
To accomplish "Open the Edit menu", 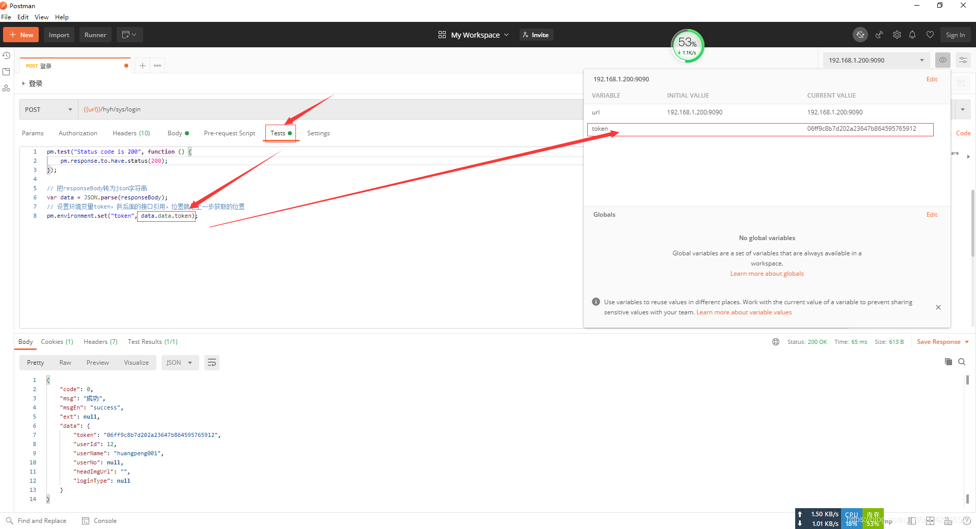I will [x=23, y=17].
